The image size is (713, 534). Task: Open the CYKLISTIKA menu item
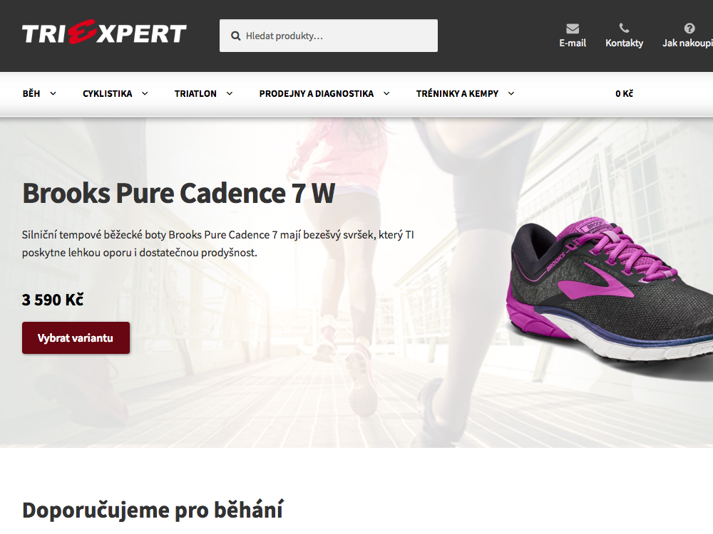(108, 93)
